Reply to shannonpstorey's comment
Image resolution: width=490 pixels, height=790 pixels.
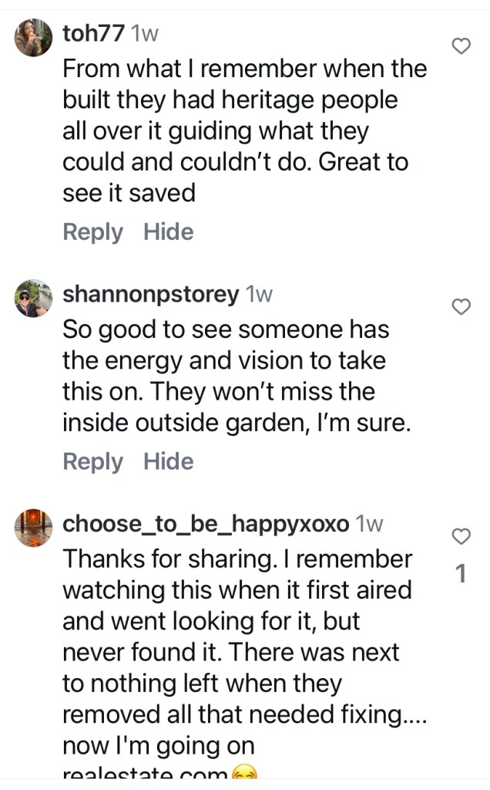[x=92, y=462]
